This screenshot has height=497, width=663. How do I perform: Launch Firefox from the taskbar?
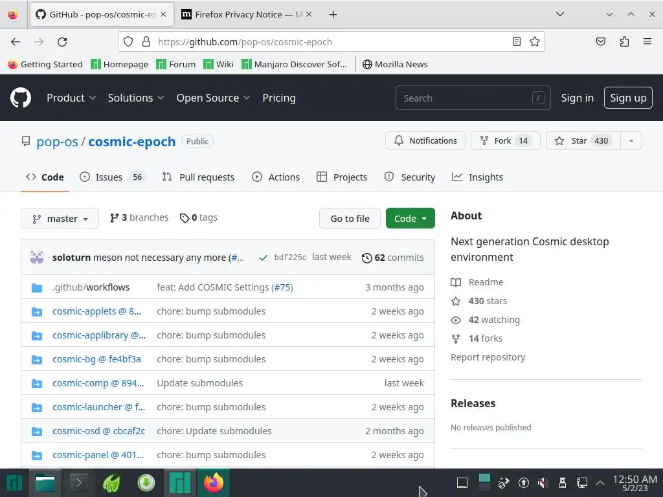tap(214, 483)
